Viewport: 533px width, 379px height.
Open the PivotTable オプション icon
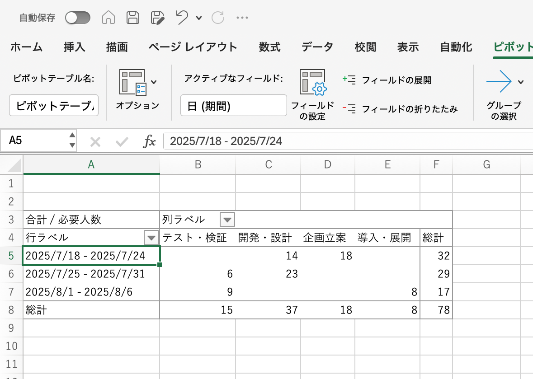tap(132, 82)
